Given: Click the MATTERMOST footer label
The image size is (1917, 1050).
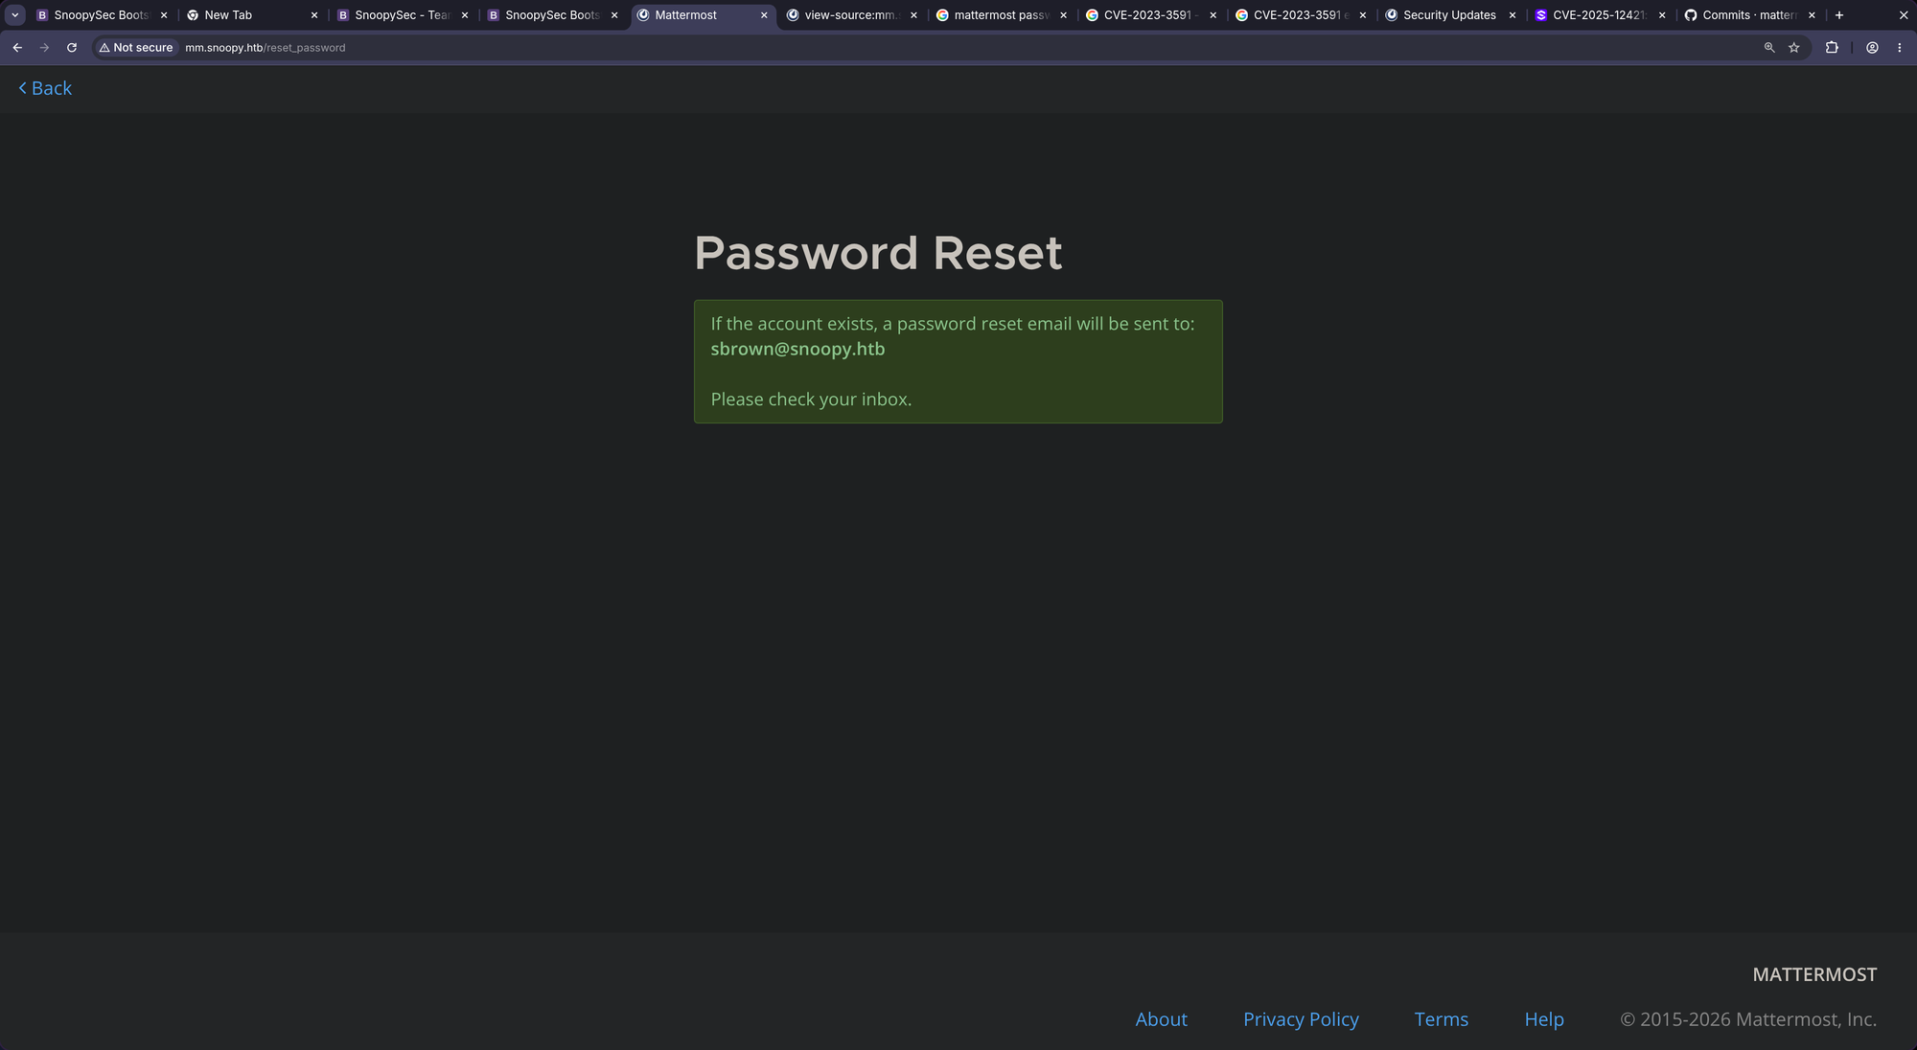Looking at the screenshot, I should (x=1814, y=974).
